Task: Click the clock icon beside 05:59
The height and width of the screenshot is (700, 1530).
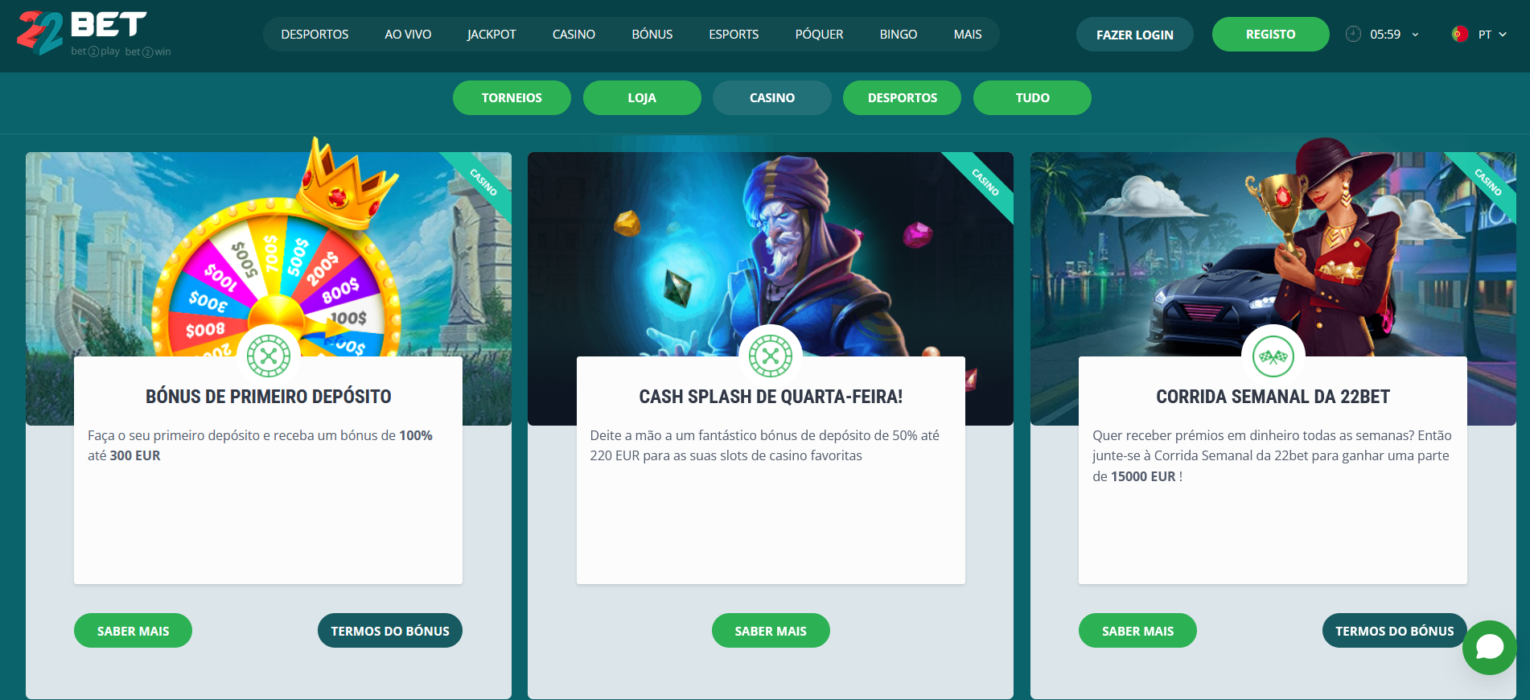Action: (1354, 34)
